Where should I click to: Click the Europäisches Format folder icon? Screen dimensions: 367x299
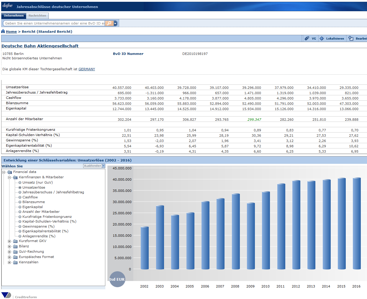(15, 257)
